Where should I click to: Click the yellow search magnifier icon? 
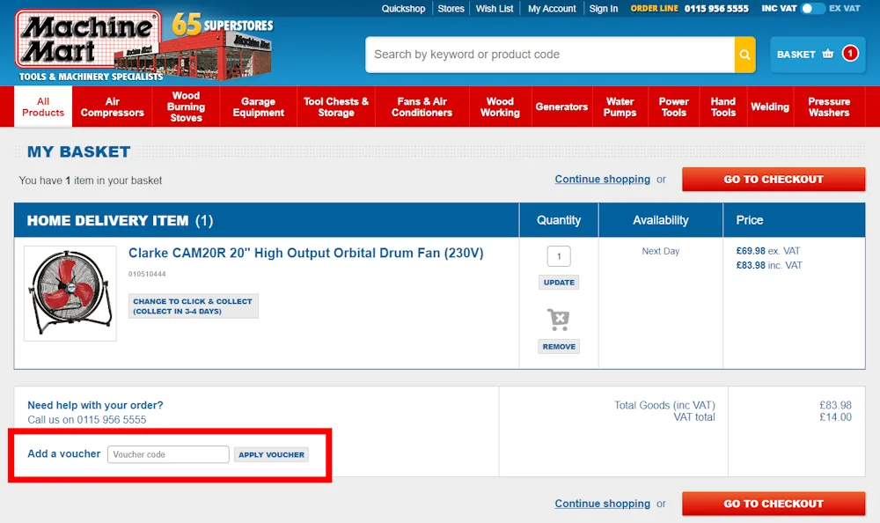pos(744,55)
